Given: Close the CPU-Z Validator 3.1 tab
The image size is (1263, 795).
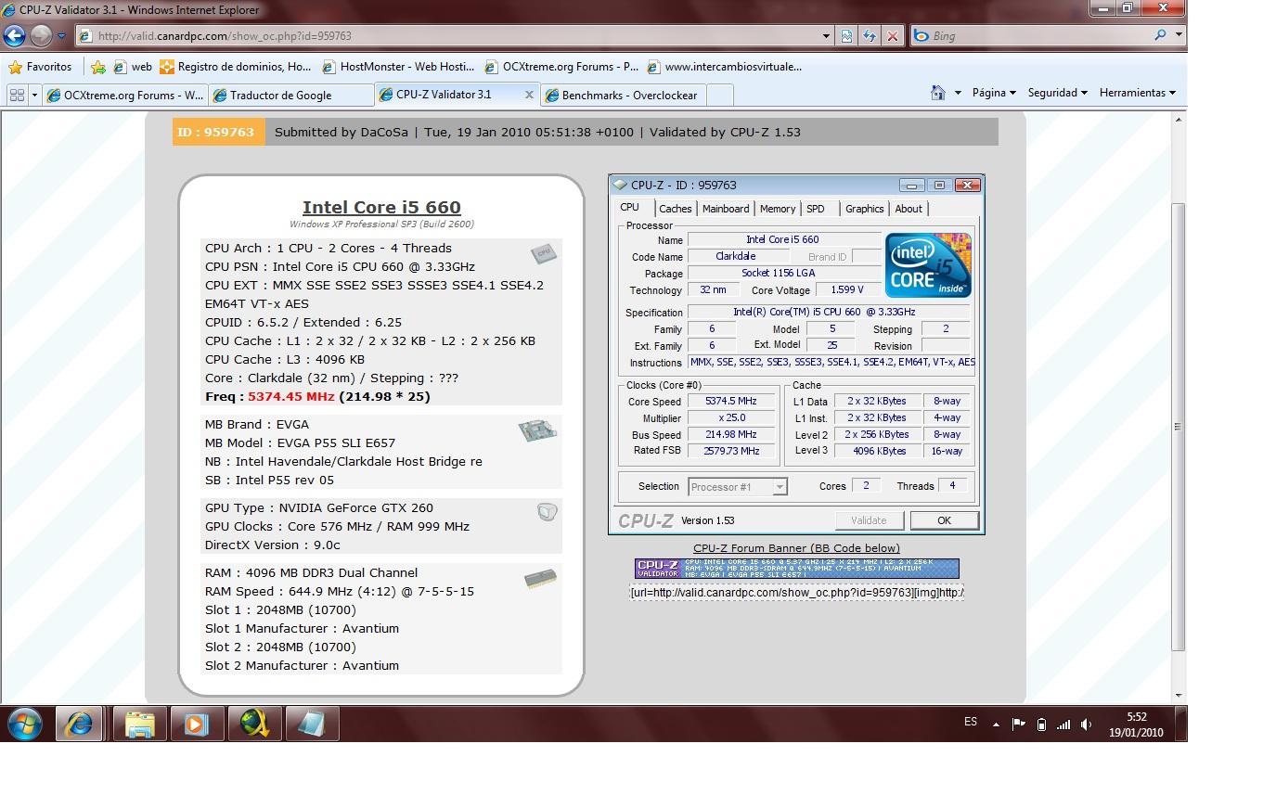Looking at the screenshot, I should (x=530, y=94).
